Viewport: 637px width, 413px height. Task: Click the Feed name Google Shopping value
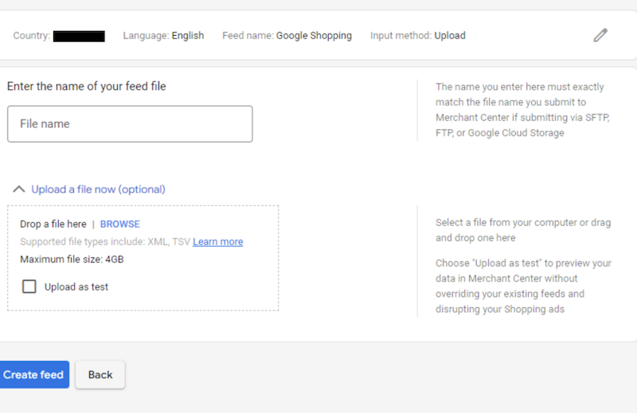(x=314, y=36)
